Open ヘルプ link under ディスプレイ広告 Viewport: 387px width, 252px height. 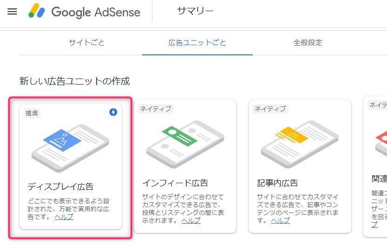64,217
